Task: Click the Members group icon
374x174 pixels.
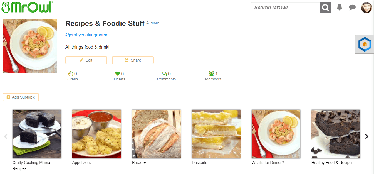Action: [212, 74]
